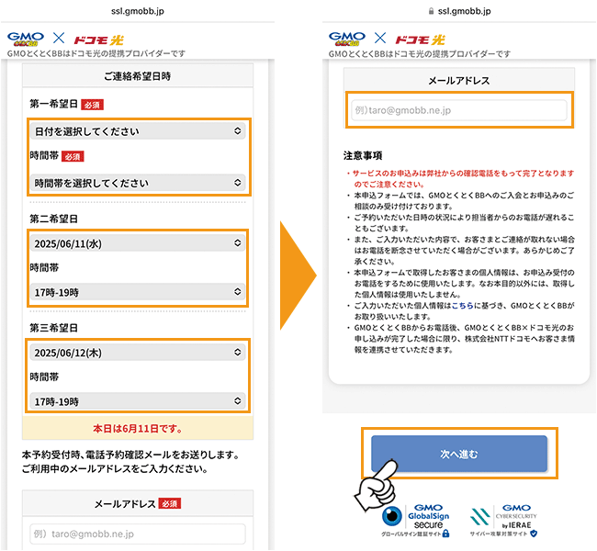
Task: Click the GMOとくとくBB logo on right screen
Action: click(347, 39)
